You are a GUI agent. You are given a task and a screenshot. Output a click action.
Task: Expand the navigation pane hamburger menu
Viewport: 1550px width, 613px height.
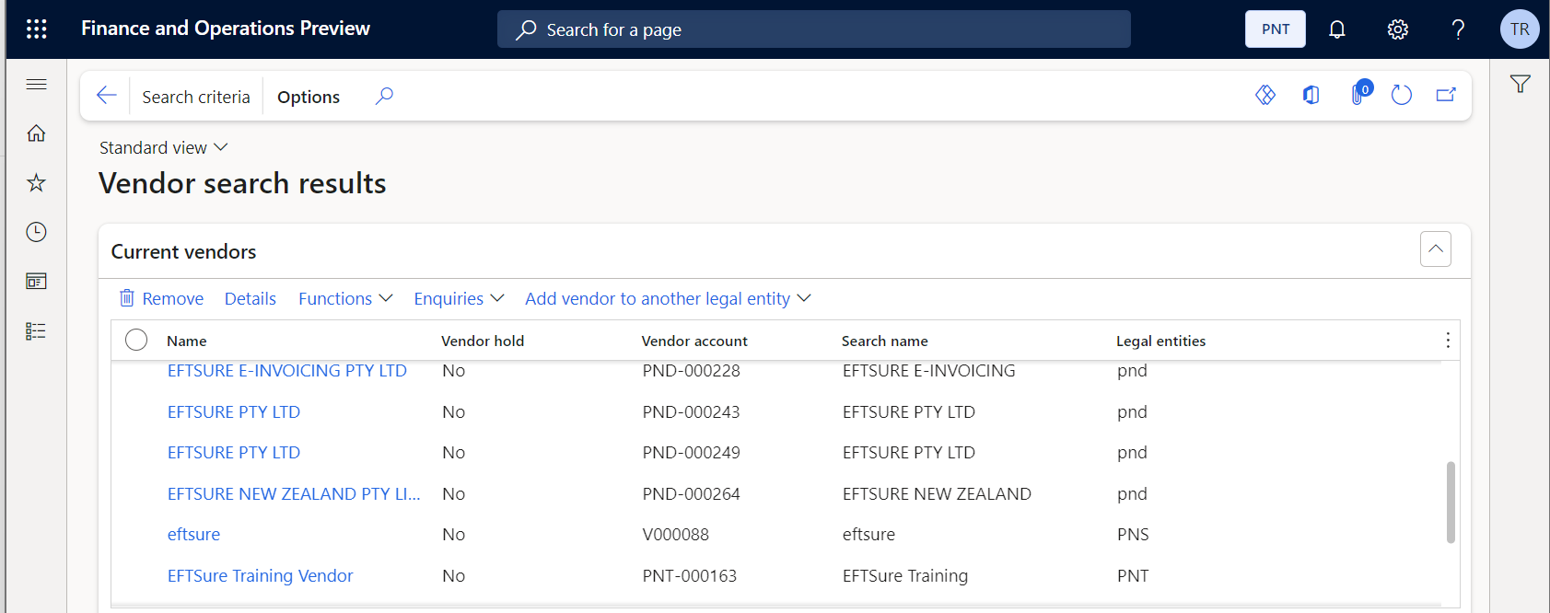(x=37, y=85)
